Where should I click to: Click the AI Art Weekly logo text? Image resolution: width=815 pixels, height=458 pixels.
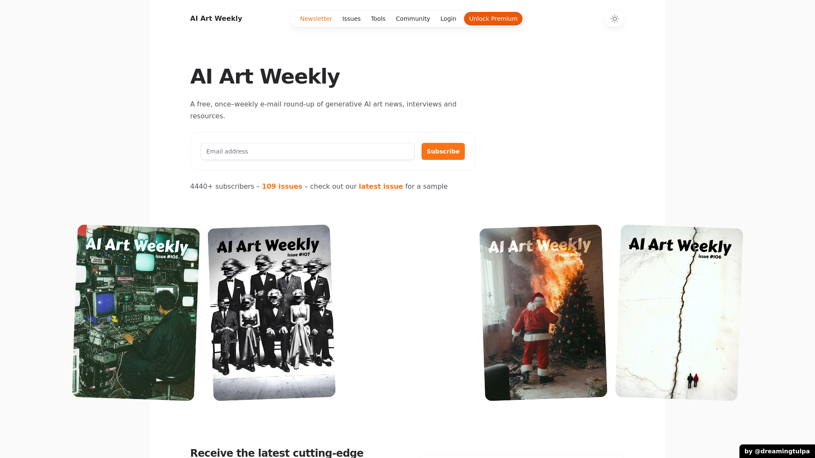coord(216,18)
